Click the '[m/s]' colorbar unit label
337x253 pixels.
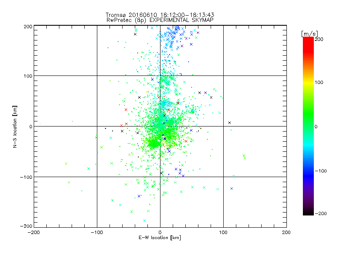[309, 34]
